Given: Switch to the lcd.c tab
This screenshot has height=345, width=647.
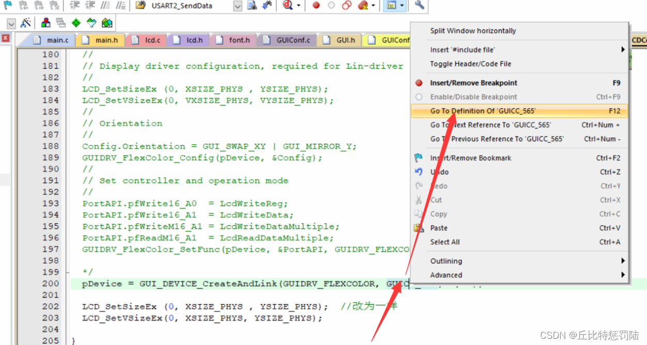Looking at the screenshot, I should tap(147, 40).
